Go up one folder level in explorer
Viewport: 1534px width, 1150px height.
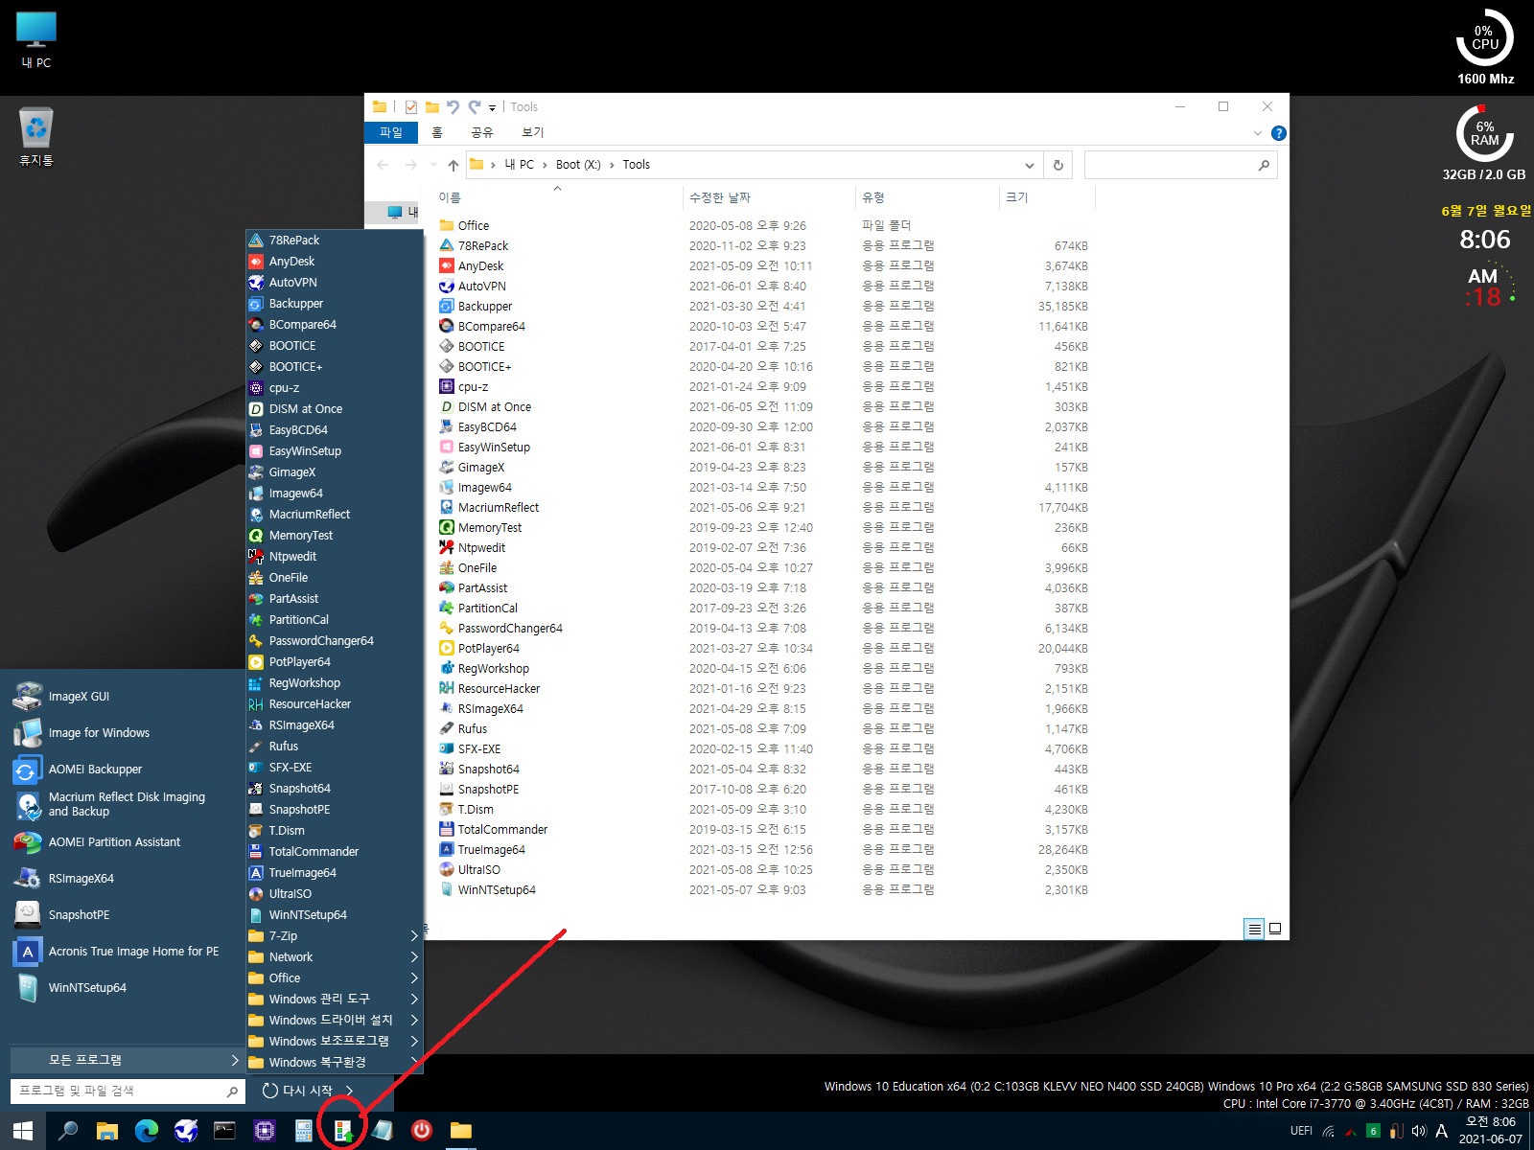[x=453, y=165]
